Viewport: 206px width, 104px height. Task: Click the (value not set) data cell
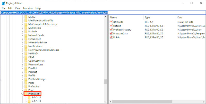[x=185, y=22]
